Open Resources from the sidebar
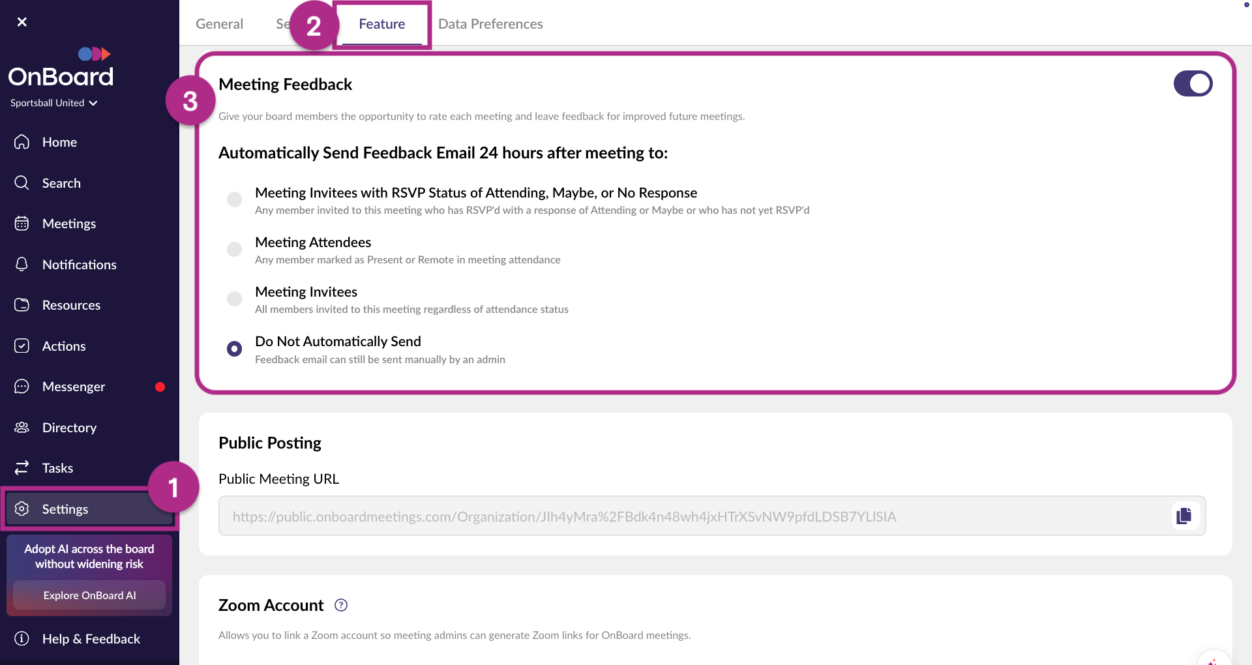Image resolution: width=1252 pixels, height=665 pixels. click(x=71, y=304)
